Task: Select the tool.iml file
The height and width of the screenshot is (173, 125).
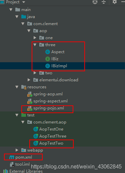Action: pyautogui.click(x=22, y=164)
